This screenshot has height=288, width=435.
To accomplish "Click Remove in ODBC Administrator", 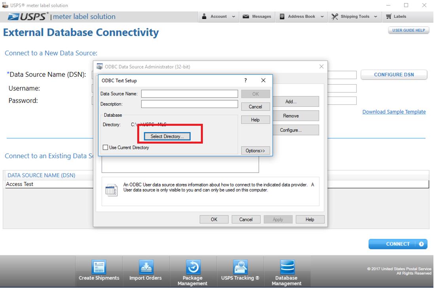I will click(x=295, y=116).
